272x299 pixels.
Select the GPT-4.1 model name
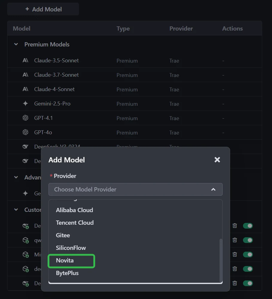[x=43, y=118]
